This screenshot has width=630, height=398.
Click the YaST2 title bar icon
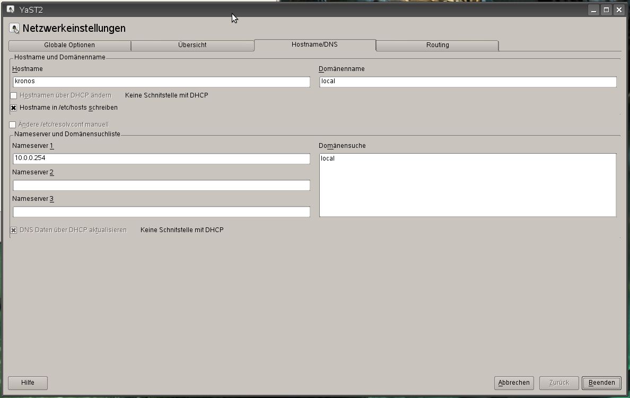click(x=11, y=9)
